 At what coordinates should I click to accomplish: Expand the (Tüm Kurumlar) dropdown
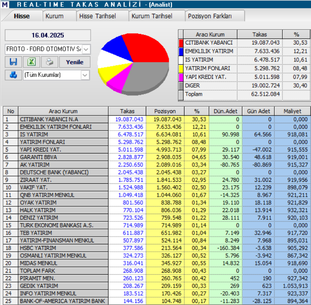85,75
